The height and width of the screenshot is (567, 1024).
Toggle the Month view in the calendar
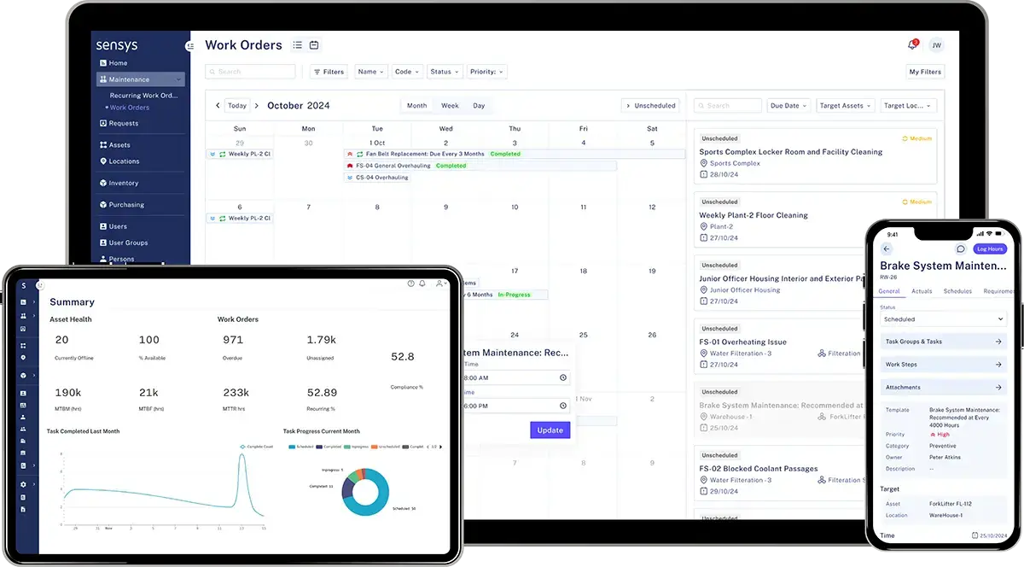417,106
